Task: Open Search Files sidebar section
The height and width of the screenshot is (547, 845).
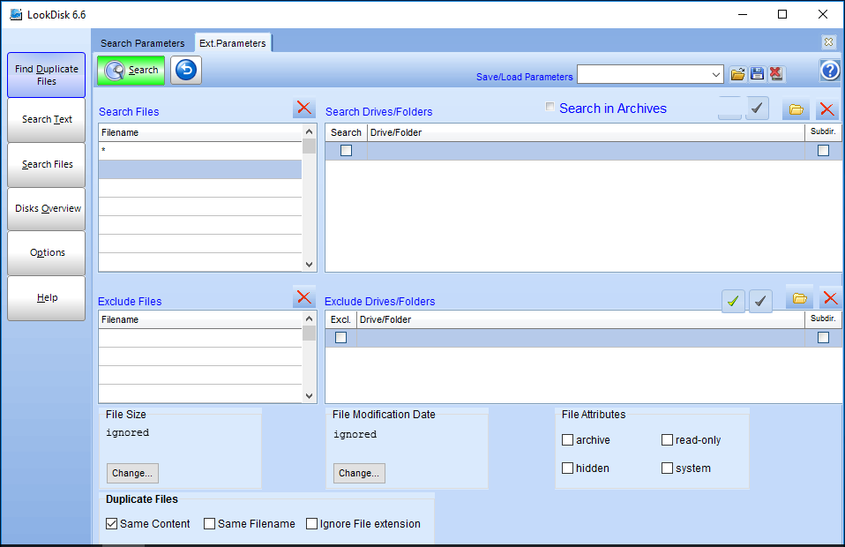Action: (47, 164)
